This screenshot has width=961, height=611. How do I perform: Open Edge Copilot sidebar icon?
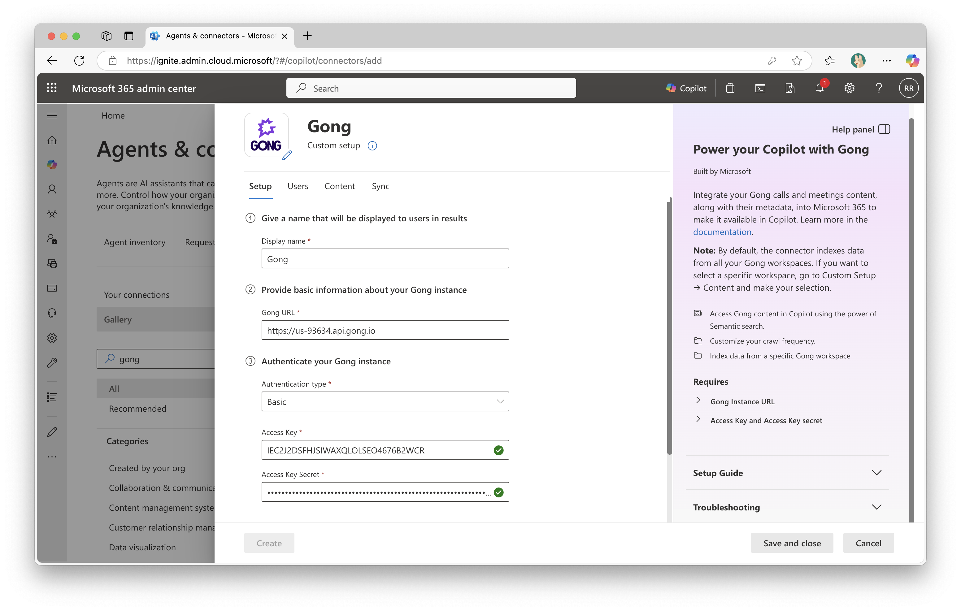click(x=912, y=61)
